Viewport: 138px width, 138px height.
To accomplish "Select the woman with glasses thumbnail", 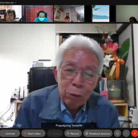I will [x=11, y=13].
